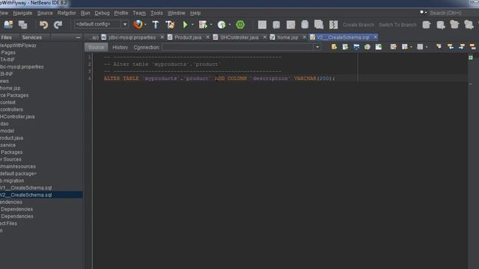Screen dimensions: 479x269
Task: Open the Help menu
Action: [195, 13]
